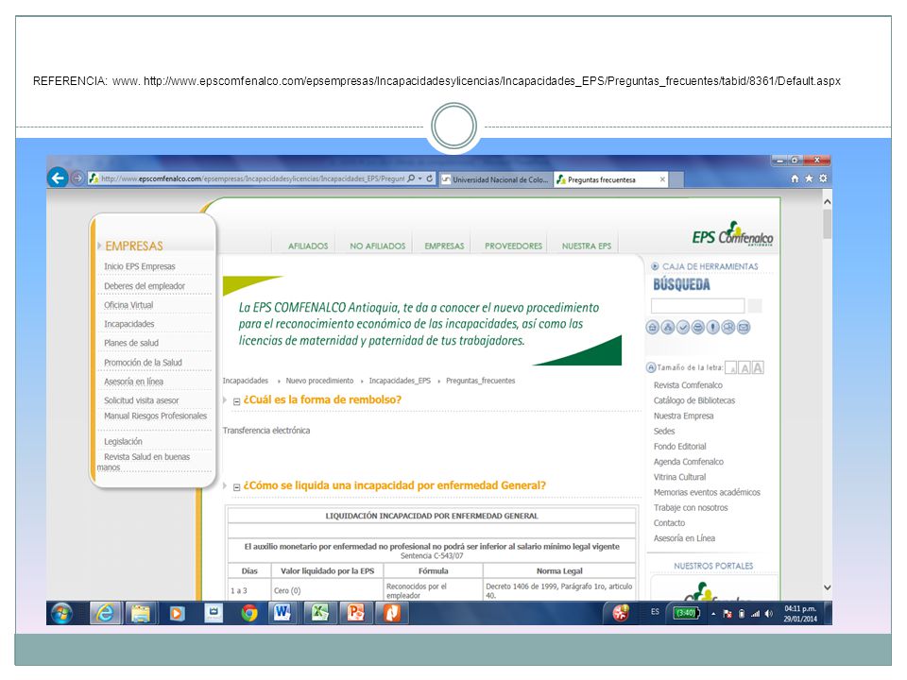The image size is (907, 680).
Task: Open Incapacidades sidebar link
Action: pyautogui.click(x=129, y=324)
